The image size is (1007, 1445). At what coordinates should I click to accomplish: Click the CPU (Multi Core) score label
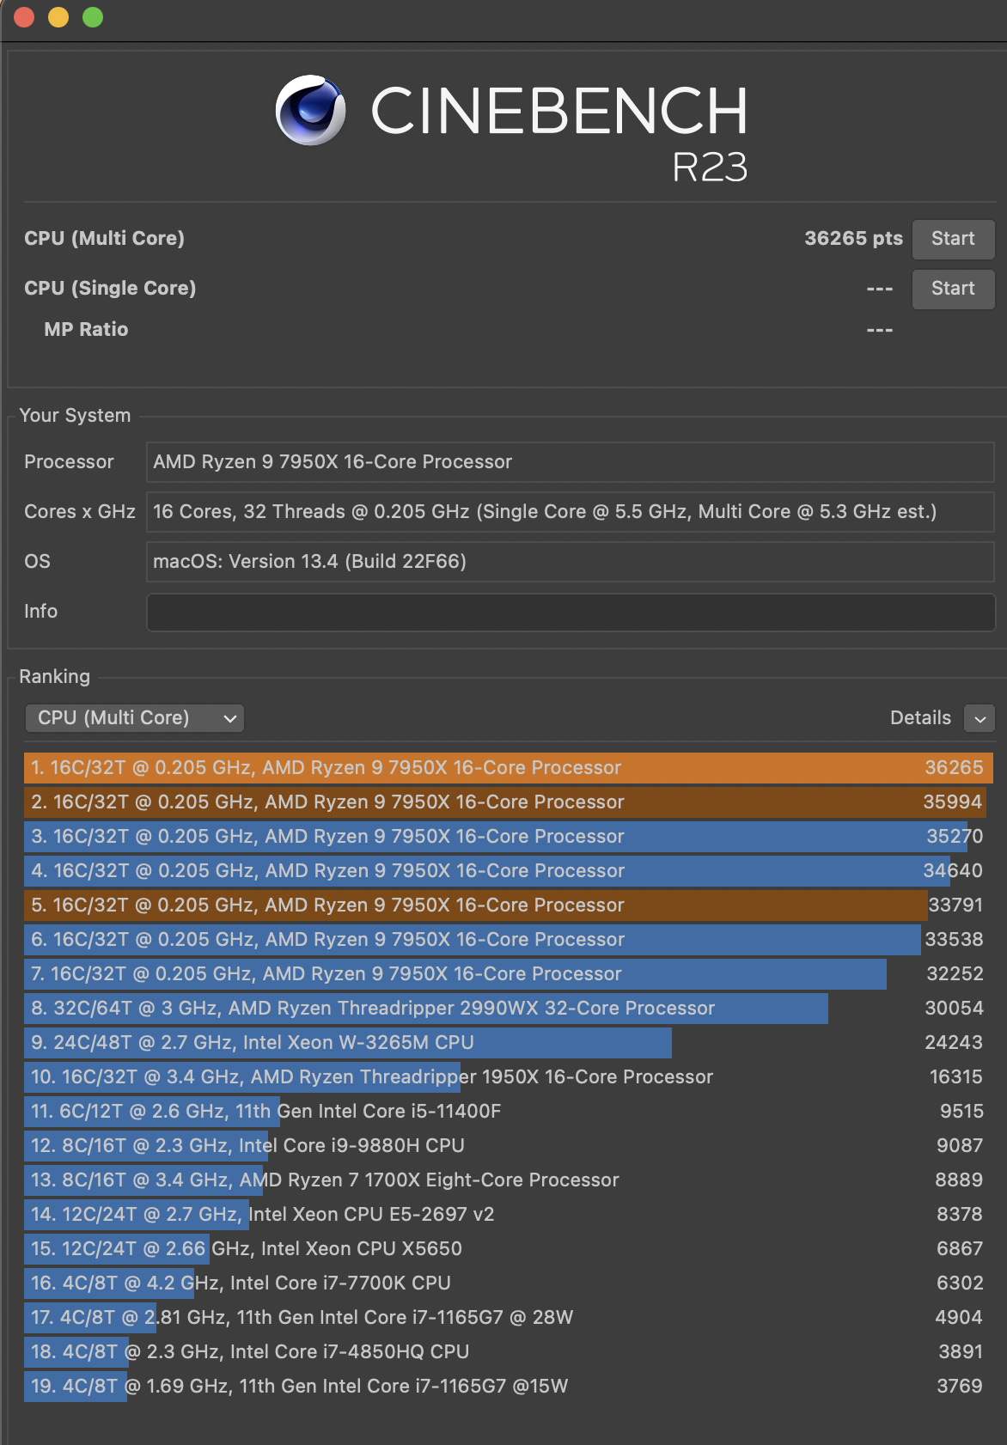tap(104, 239)
